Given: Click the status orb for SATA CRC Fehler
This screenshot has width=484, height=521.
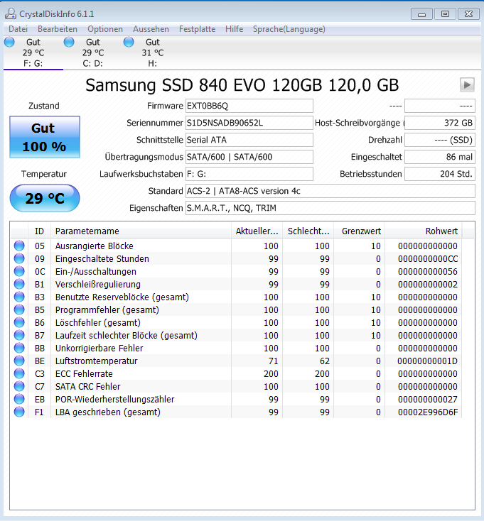Looking at the screenshot, I should click(19, 386).
